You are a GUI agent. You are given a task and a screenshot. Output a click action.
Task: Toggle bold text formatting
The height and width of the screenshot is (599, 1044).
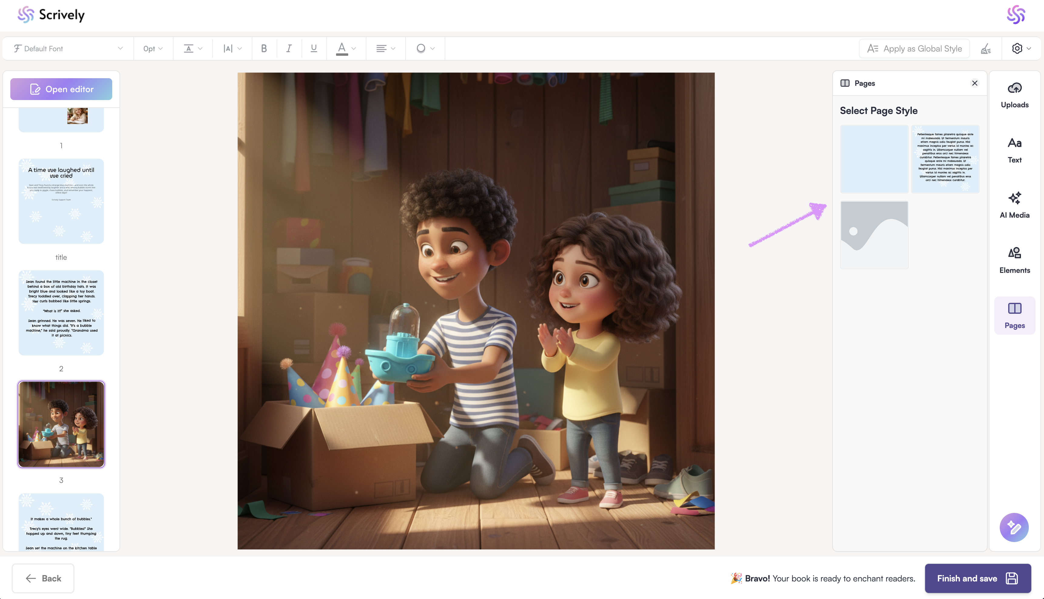click(264, 49)
